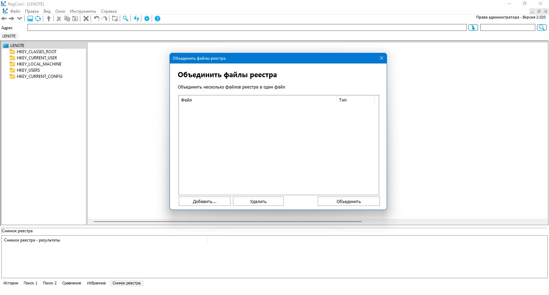
Task: Click the HKEY_CLASSES_ROOT folder icon
Action: tap(12, 52)
